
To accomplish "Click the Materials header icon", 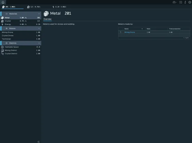I will pos(7,14).
